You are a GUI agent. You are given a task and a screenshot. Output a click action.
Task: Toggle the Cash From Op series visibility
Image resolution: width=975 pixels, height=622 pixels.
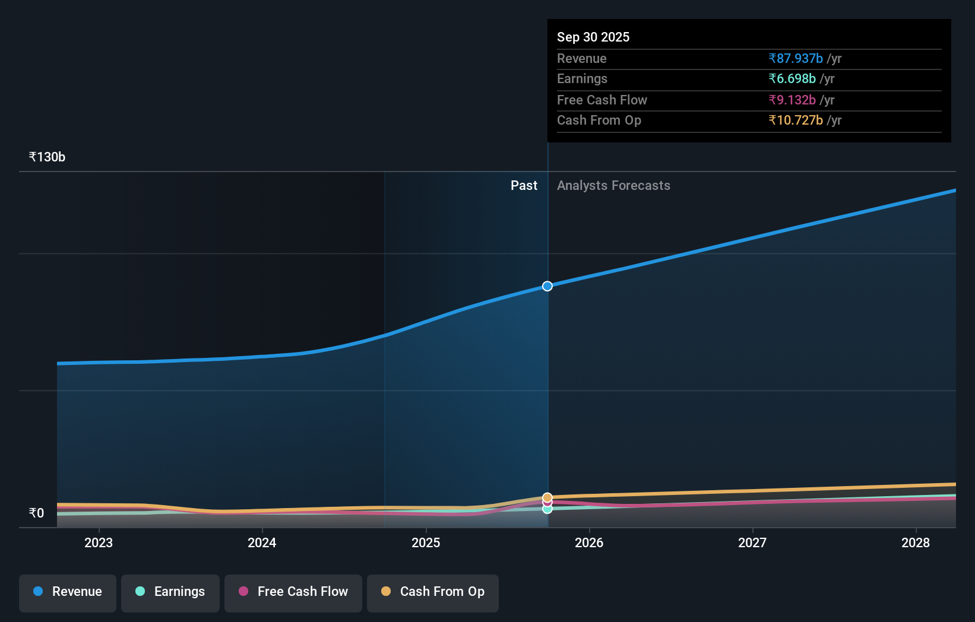click(432, 592)
